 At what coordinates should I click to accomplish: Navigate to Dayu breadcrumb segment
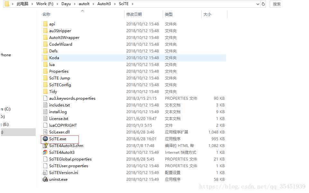coord(66,4)
